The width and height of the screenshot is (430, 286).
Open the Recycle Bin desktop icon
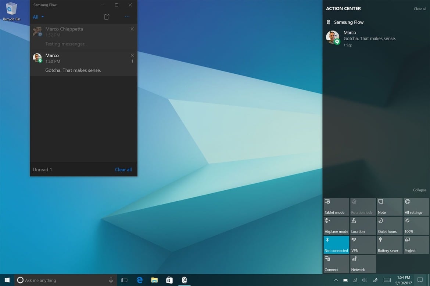pos(11,11)
